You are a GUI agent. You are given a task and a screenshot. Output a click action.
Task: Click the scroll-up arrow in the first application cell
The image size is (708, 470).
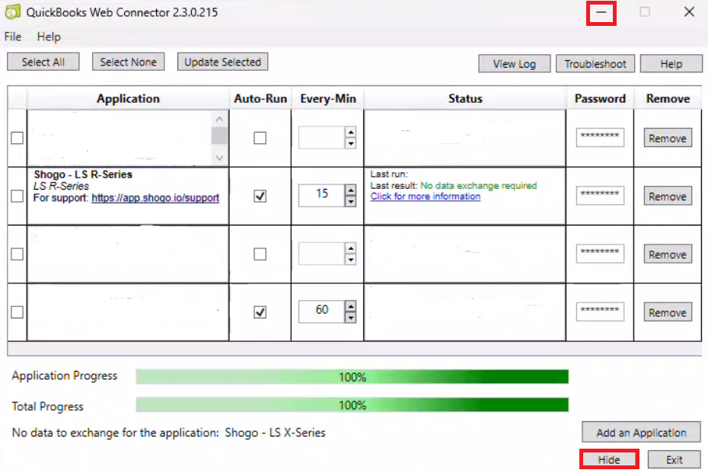[x=219, y=120]
